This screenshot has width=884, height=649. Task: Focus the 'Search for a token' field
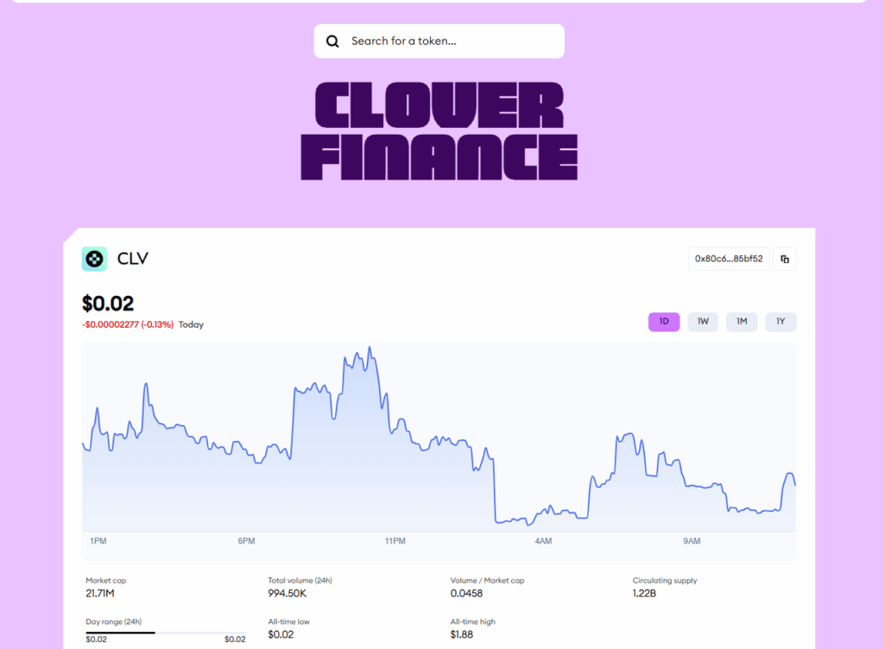click(x=449, y=41)
